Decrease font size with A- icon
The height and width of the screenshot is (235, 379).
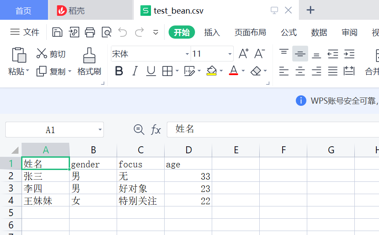[260, 53]
